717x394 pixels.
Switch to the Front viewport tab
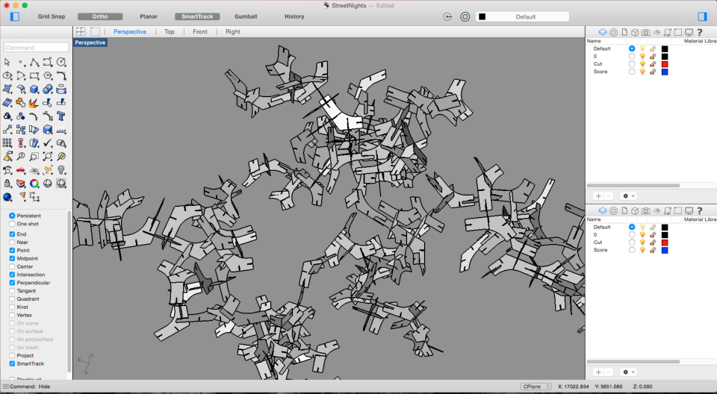200,32
